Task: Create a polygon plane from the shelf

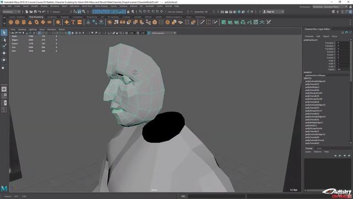Action: point(43,22)
